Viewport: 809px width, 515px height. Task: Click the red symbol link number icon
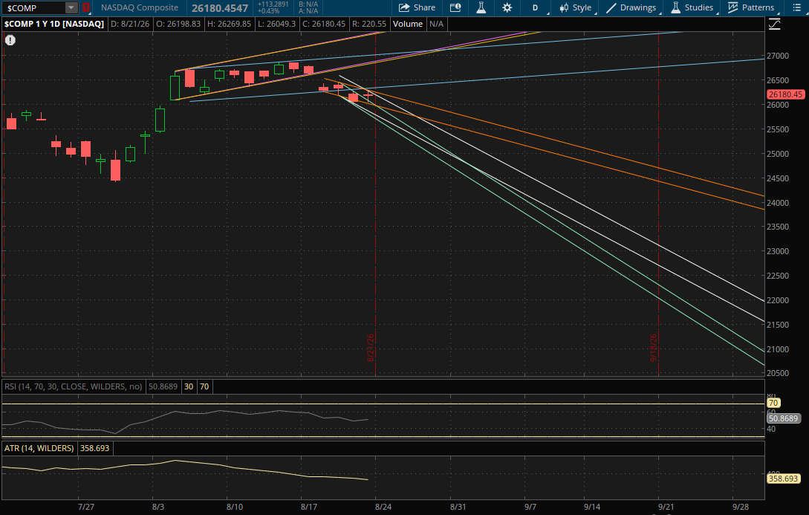[x=86, y=7]
